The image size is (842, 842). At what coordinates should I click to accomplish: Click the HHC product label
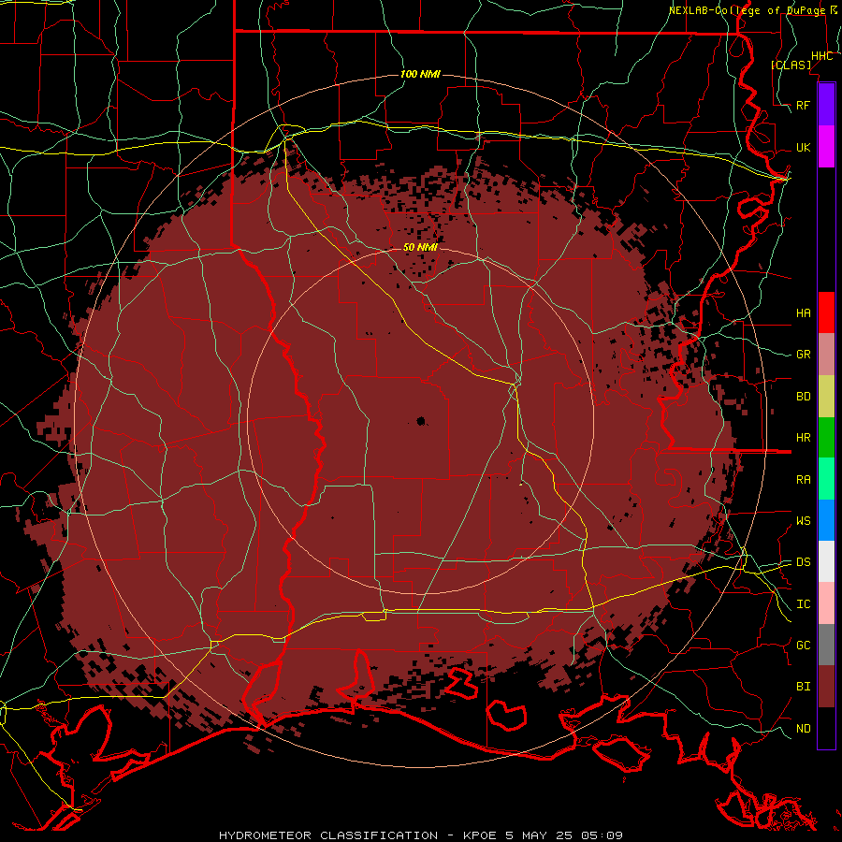click(x=822, y=56)
